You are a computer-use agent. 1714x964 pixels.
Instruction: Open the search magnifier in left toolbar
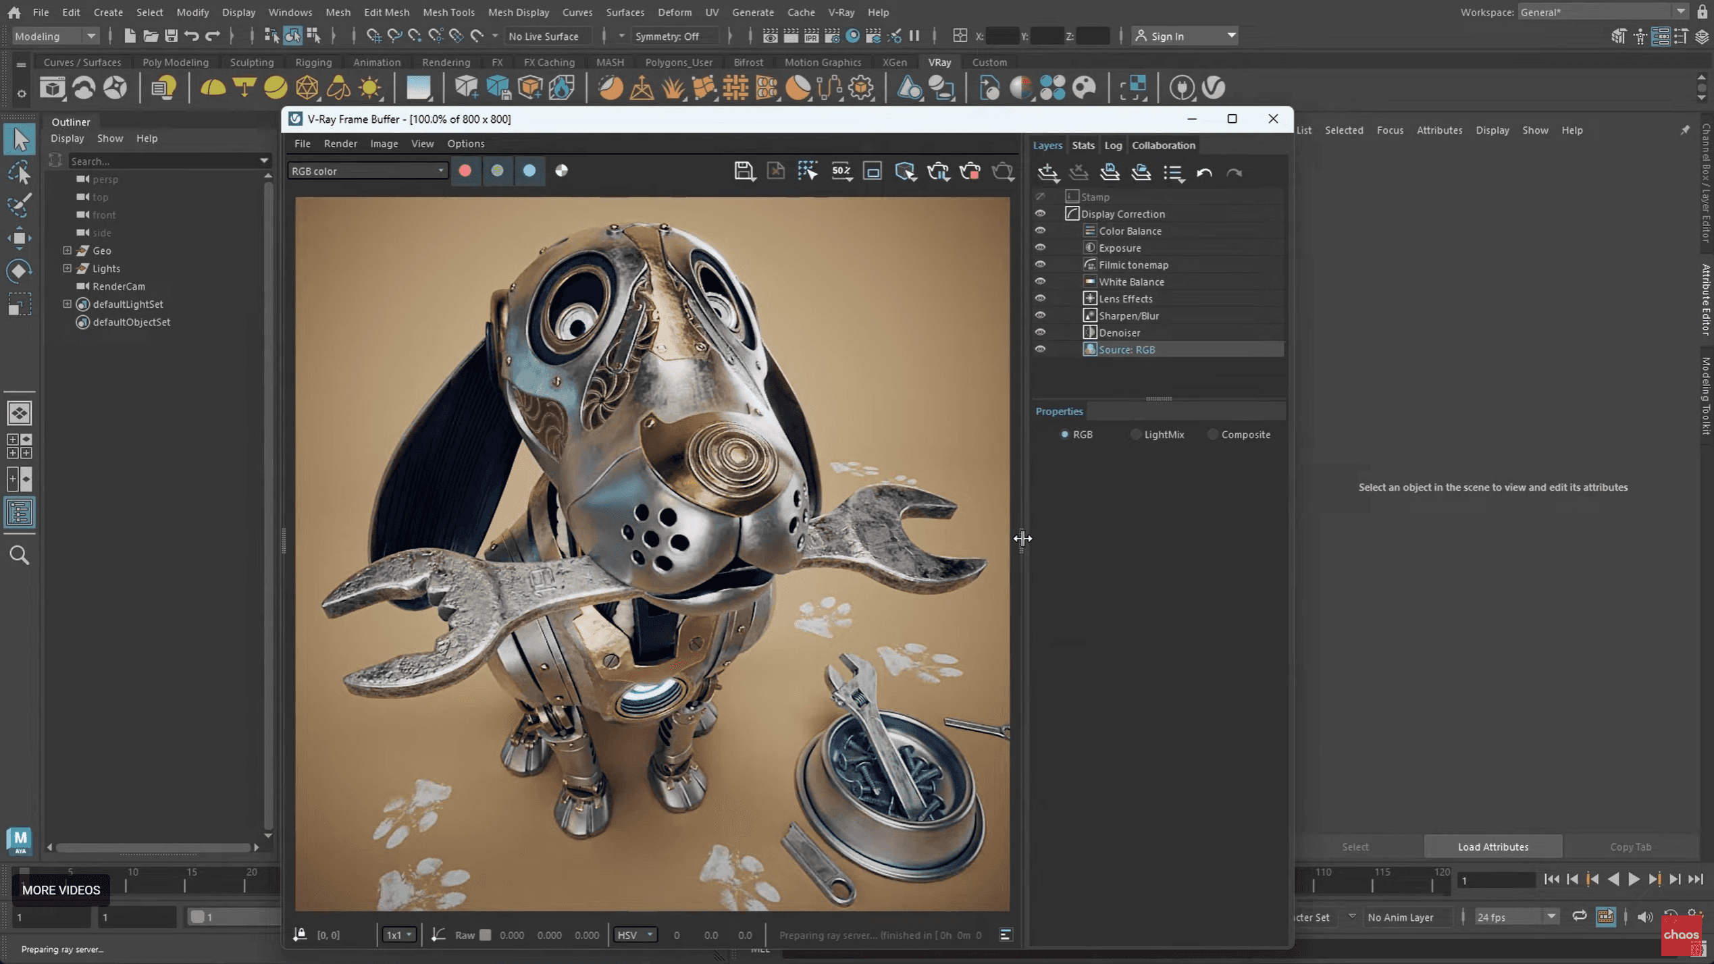point(19,555)
